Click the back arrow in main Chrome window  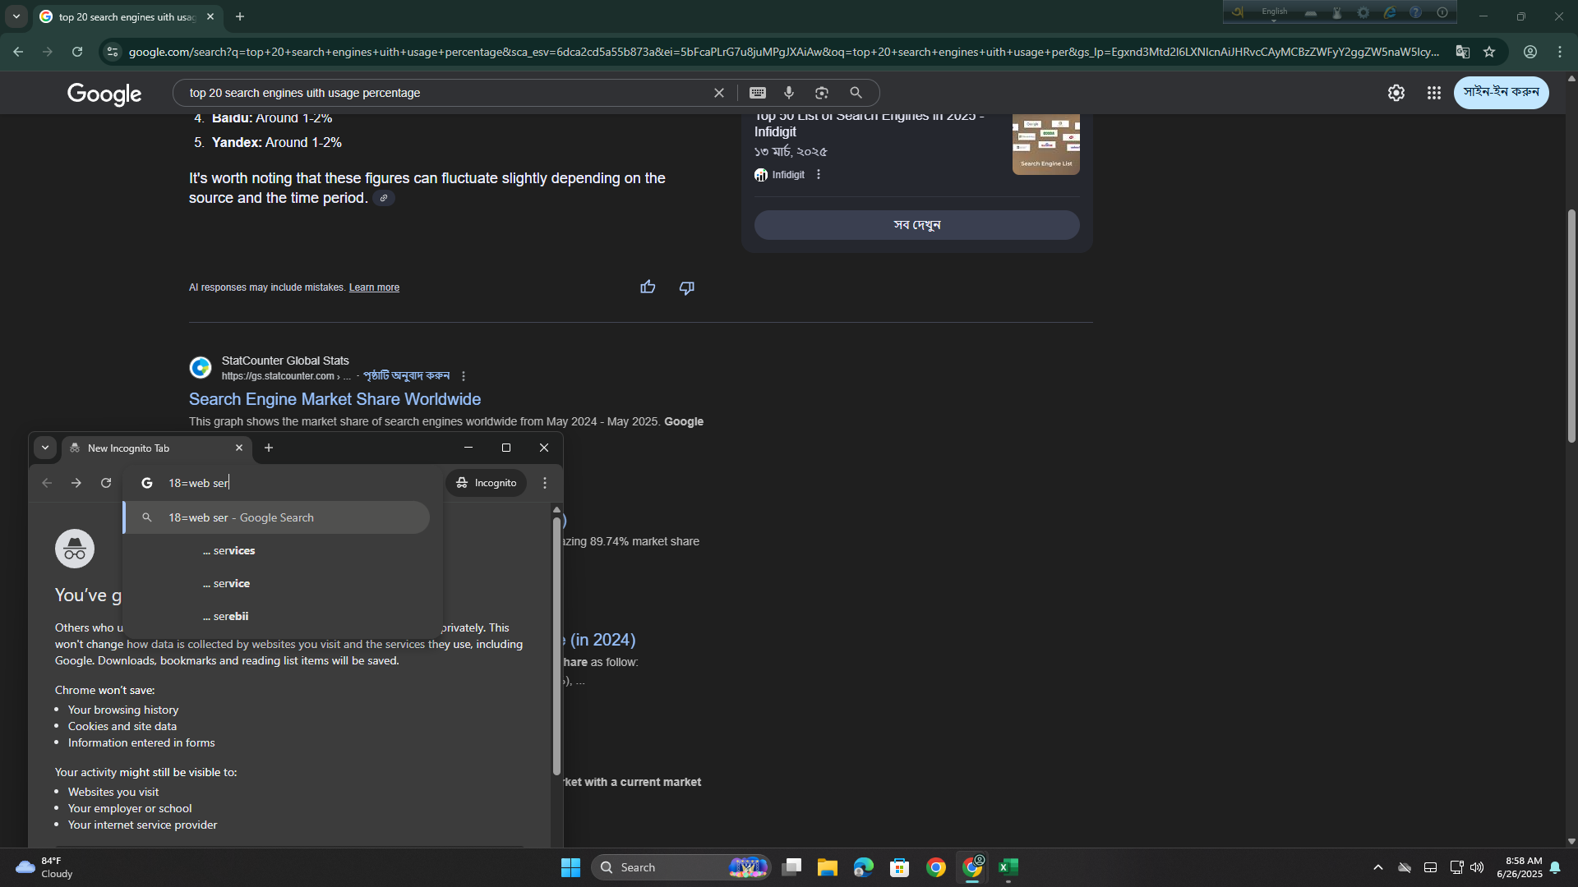tap(18, 52)
